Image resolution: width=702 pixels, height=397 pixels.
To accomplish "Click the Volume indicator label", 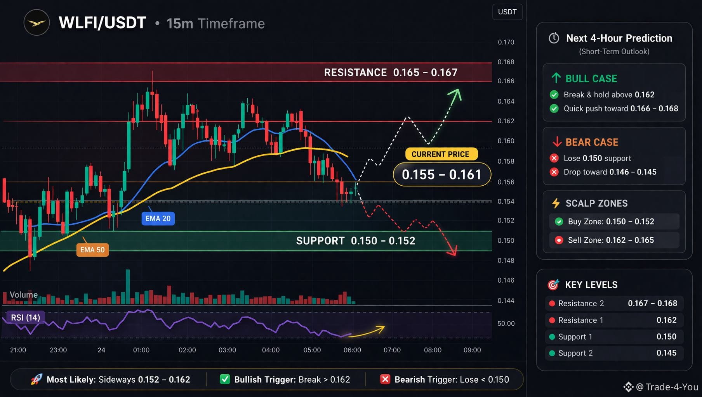I will tap(24, 295).
